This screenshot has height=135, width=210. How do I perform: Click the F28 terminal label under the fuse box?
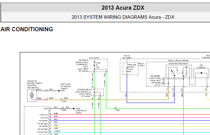(x=105, y=75)
